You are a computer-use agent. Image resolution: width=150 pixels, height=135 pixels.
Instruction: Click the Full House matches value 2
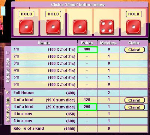click(x=109, y=93)
